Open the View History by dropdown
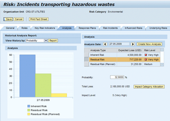This screenshot has width=170, height=121. point(46,41)
